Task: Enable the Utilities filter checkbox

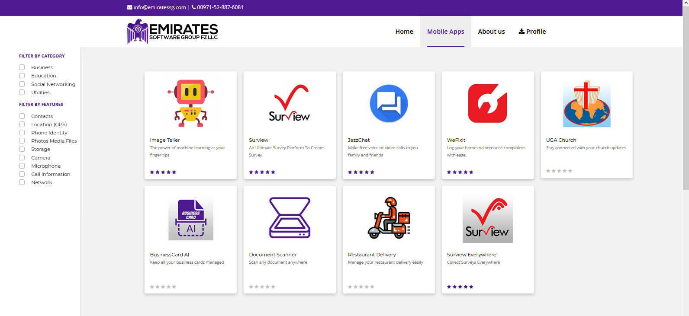Action: [x=22, y=92]
